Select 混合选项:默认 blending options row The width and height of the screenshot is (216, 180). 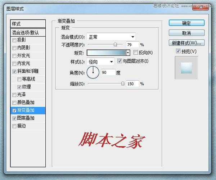tap(28, 33)
